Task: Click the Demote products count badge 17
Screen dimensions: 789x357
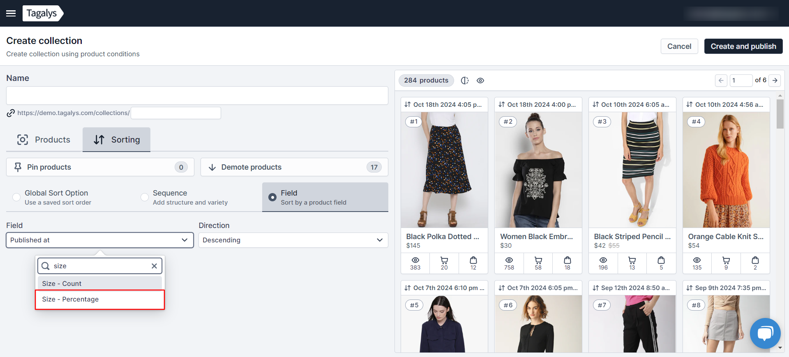Action: tap(374, 167)
